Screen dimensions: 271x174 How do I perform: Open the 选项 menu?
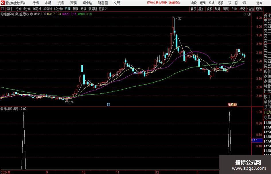click(x=220, y=3)
